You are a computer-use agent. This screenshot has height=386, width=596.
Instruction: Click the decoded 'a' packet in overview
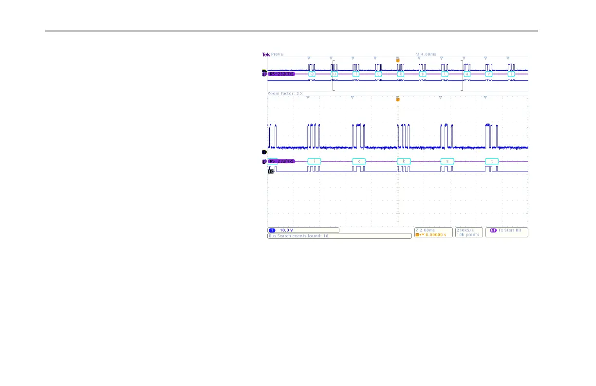coord(466,74)
